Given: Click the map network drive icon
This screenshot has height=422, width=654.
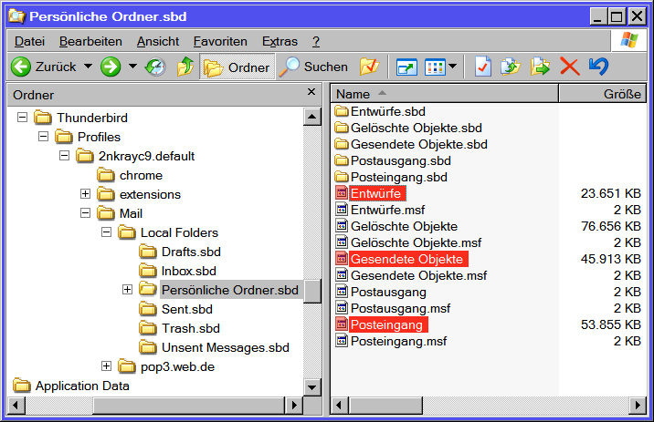Looking at the screenshot, I should click(406, 67).
